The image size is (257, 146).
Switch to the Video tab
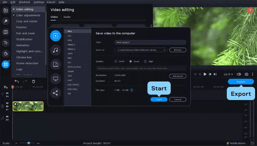click(54, 17)
